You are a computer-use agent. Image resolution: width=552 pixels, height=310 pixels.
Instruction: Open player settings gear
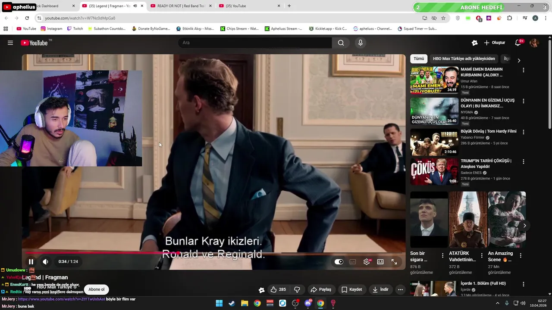[x=367, y=262]
